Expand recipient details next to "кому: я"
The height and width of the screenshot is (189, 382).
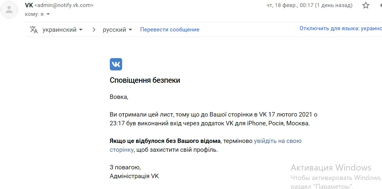[48, 14]
